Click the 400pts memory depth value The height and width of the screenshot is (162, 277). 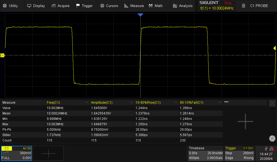pyautogui.click(x=194, y=158)
